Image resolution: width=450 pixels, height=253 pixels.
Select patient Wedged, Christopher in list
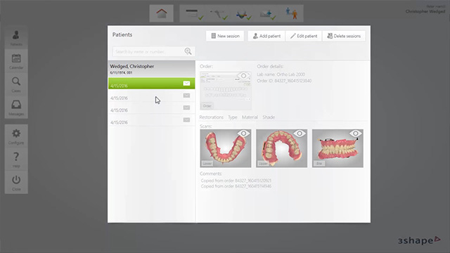pyautogui.click(x=152, y=69)
